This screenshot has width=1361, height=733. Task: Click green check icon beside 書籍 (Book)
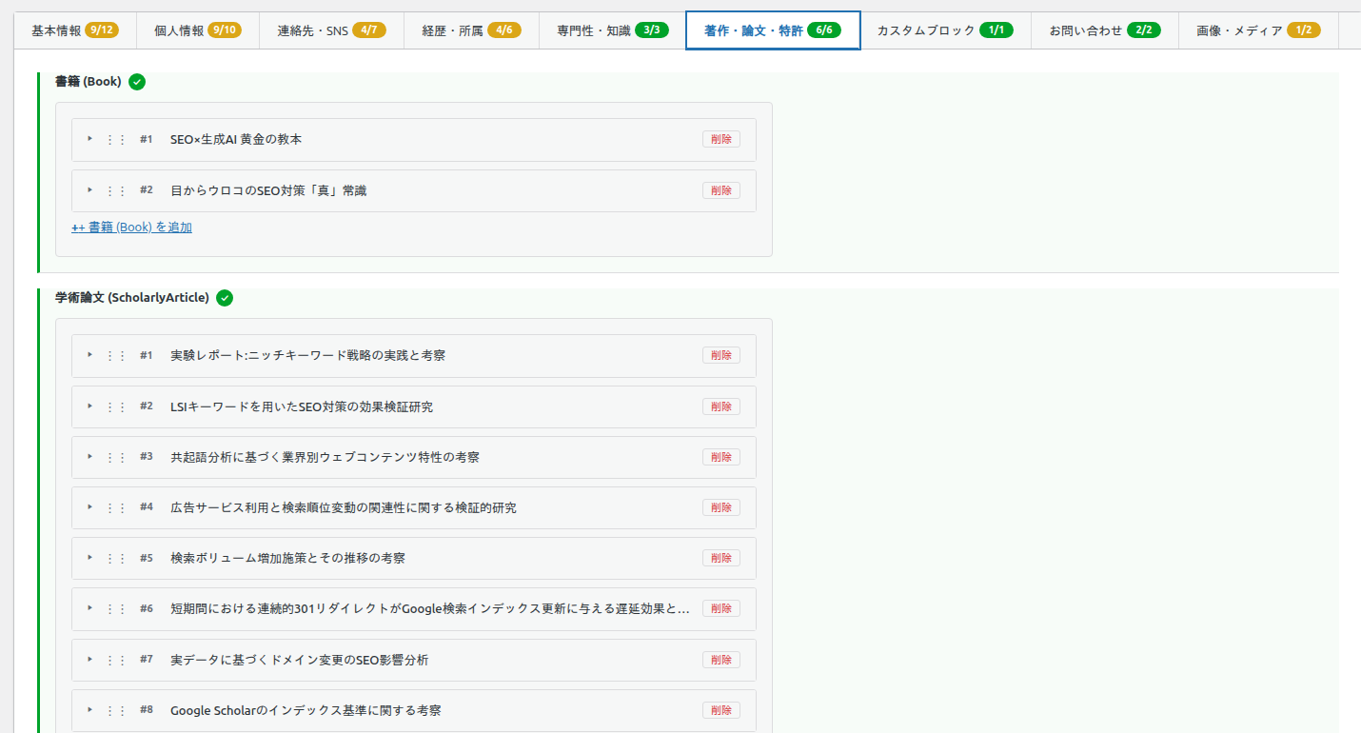pyautogui.click(x=137, y=82)
